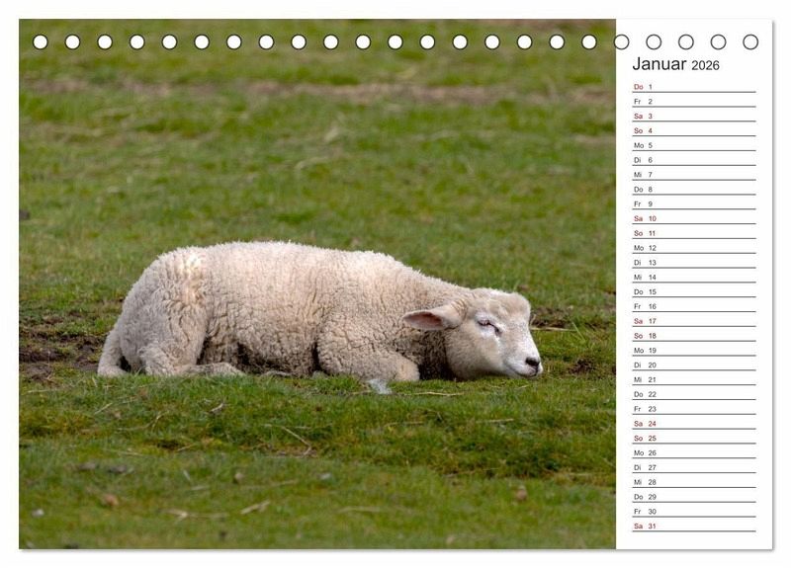Select the calendar row 'Fr 30'
Viewport: 791px width, 568px height.
[x=694, y=511]
